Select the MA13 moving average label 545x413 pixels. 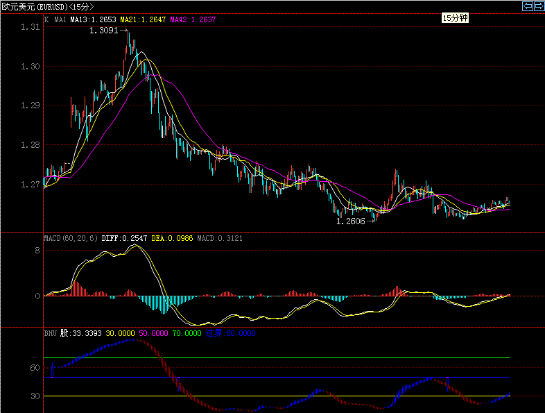tap(92, 20)
